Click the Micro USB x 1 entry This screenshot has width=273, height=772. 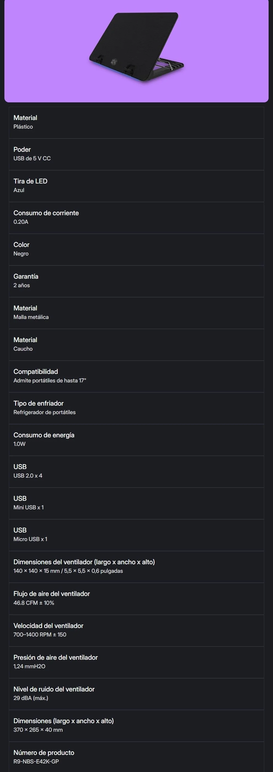pyautogui.click(x=136, y=535)
